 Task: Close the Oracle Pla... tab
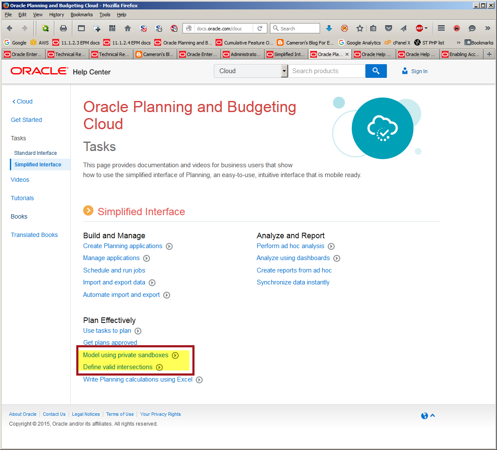(347, 54)
